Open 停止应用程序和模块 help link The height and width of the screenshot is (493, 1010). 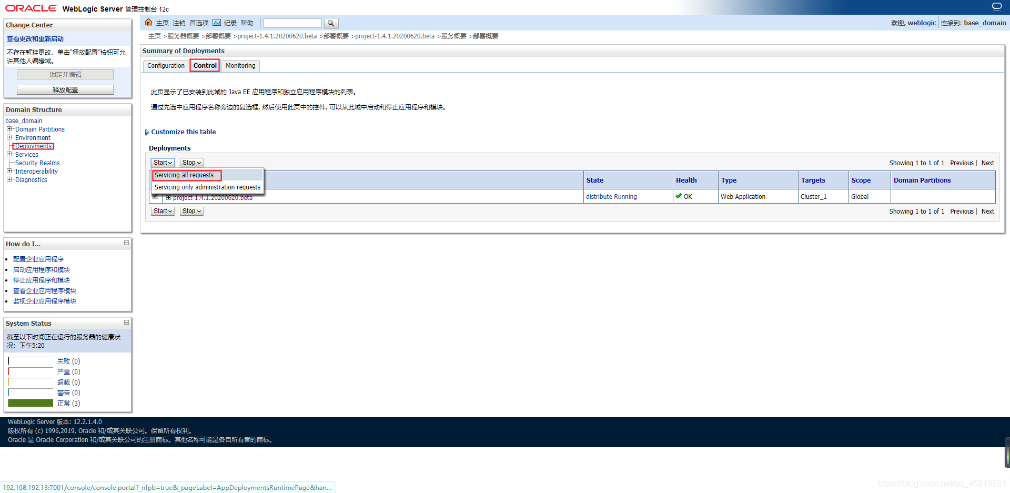(42, 280)
